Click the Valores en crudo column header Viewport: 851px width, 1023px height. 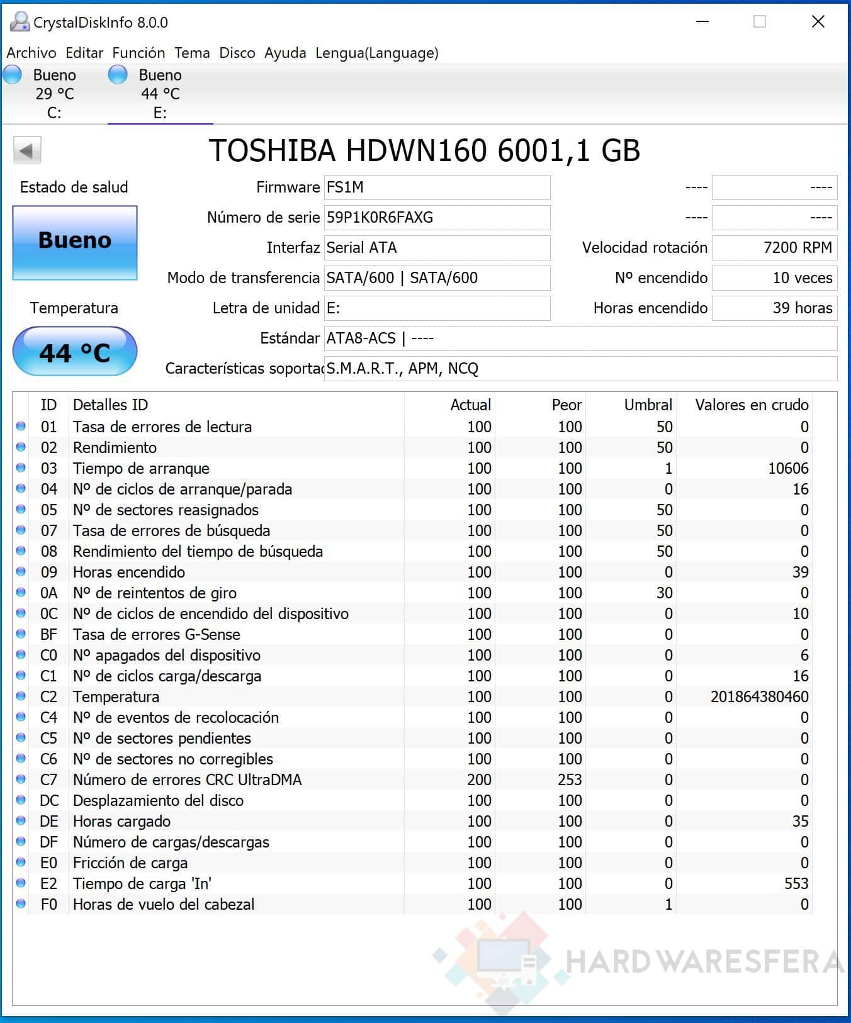coord(744,405)
